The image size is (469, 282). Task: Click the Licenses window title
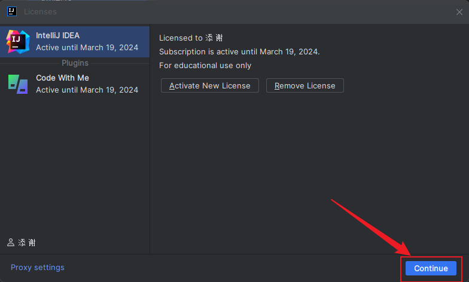(40, 12)
